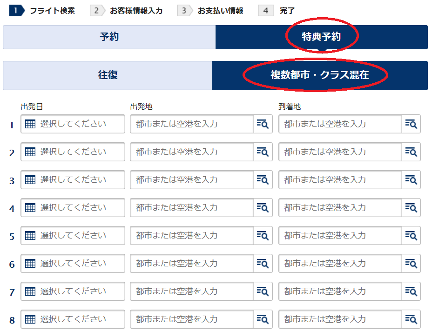
Task: Focus row 5 到着地 city input field
Action: tap(340, 236)
